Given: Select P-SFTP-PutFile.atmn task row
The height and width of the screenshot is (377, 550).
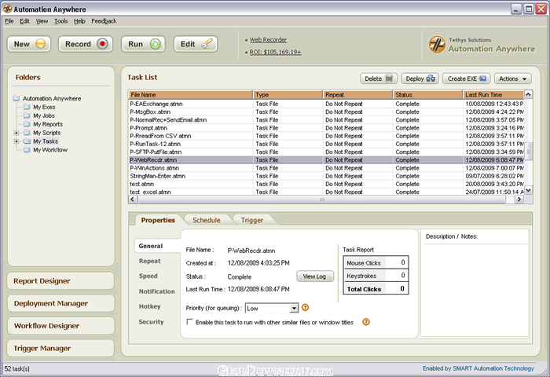Looking at the screenshot, I should click(326, 152).
